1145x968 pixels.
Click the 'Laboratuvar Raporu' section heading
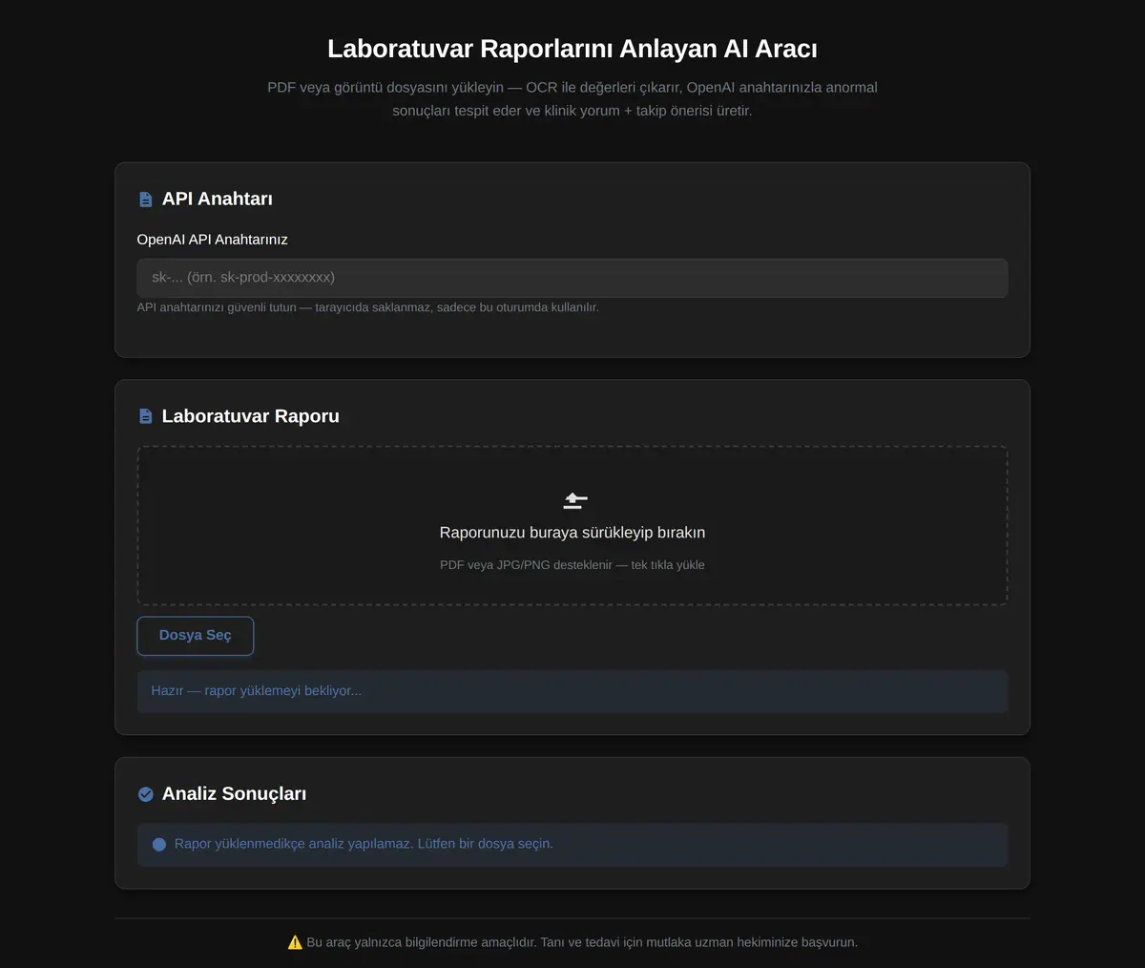(251, 416)
